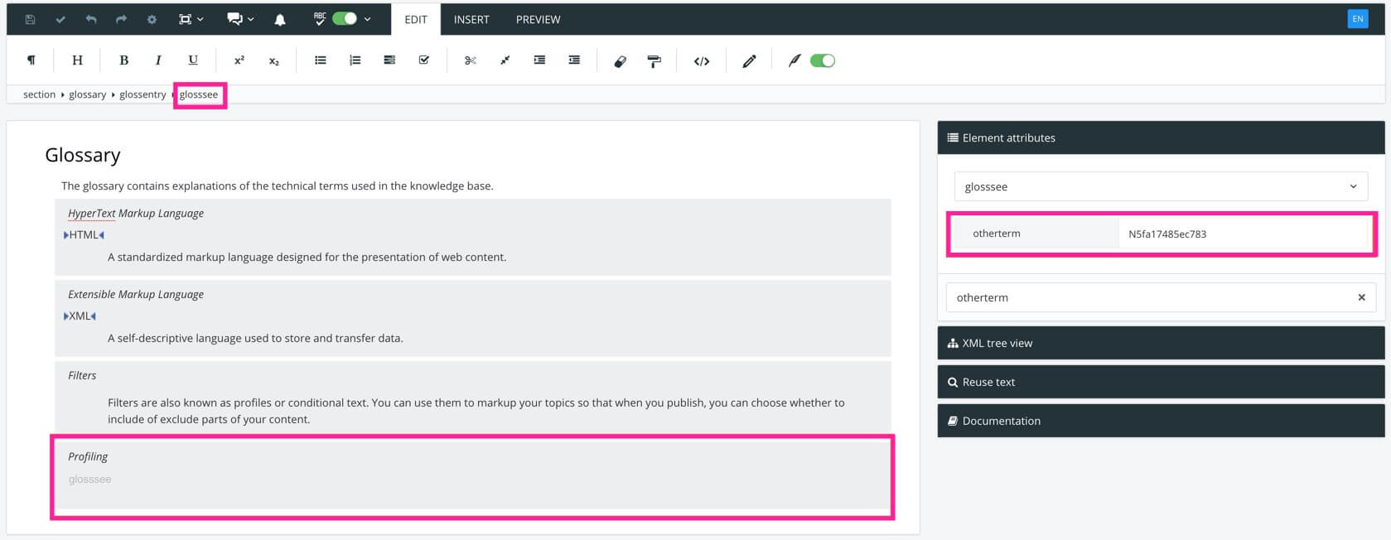The width and height of the screenshot is (1391, 540).
Task: Switch to the EDIT tab
Action: [x=416, y=19]
